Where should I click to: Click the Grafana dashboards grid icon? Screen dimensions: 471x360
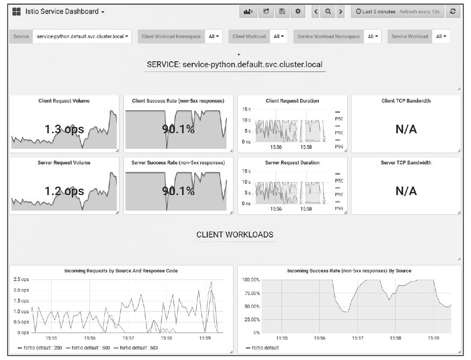coord(16,11)
